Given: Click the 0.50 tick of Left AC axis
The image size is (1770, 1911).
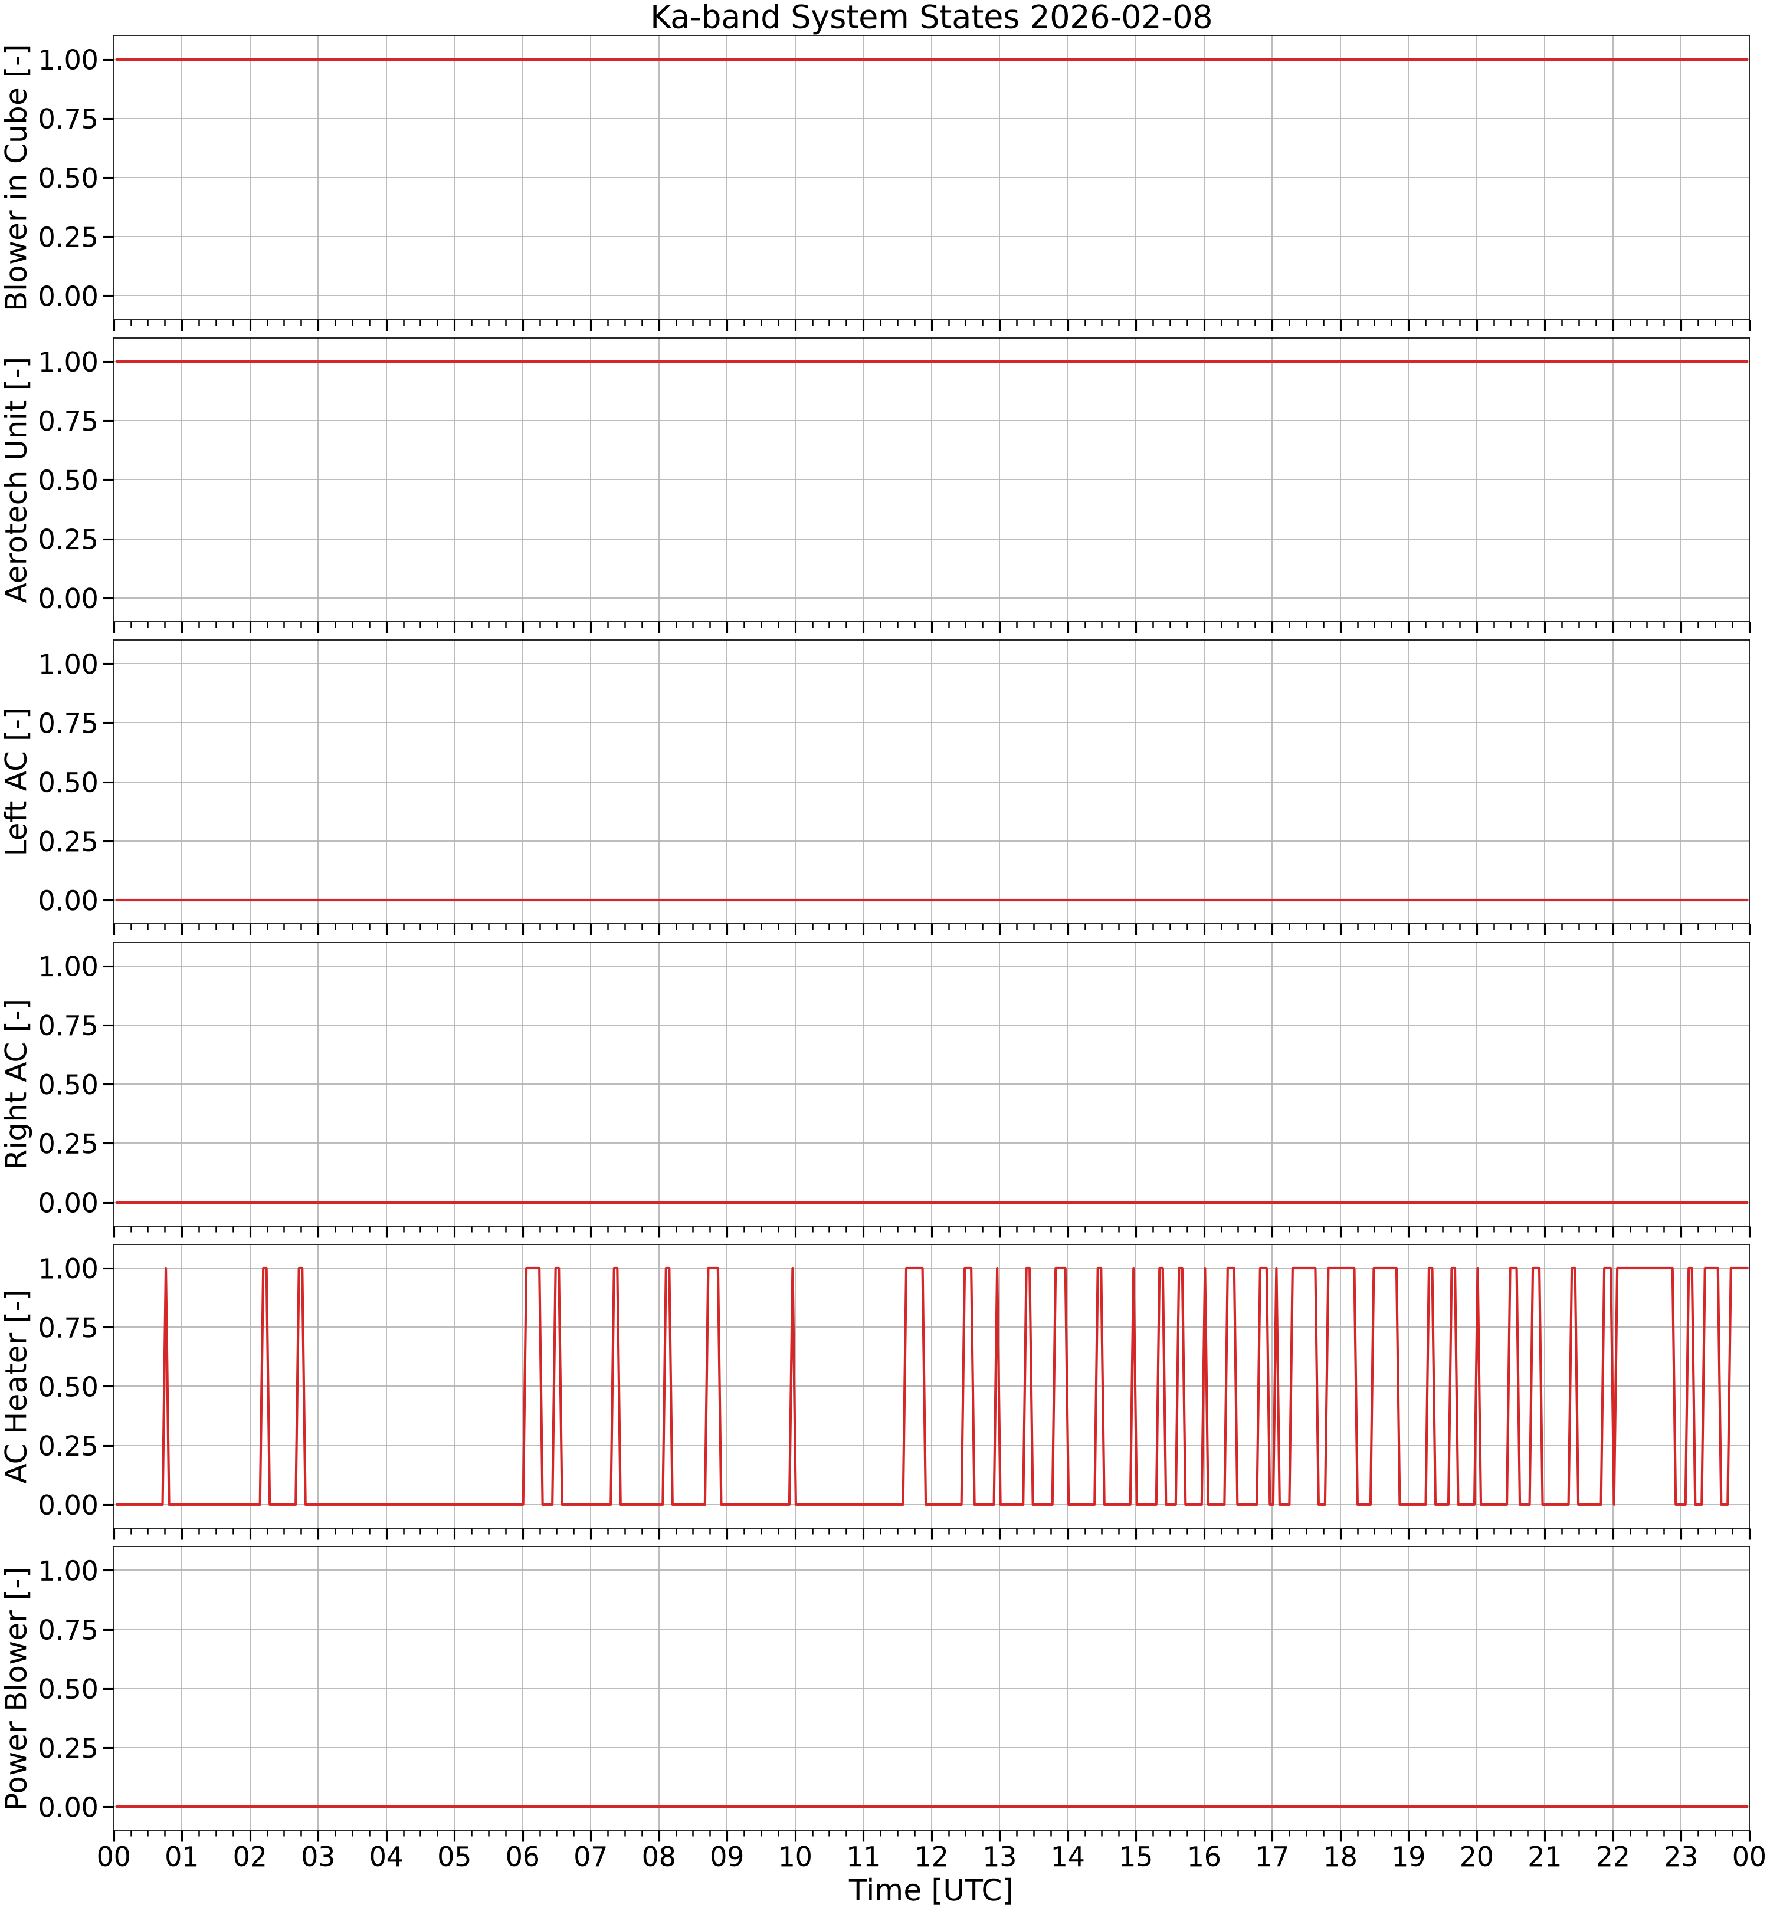Looking at the screenshot, I should click(69, 782).
